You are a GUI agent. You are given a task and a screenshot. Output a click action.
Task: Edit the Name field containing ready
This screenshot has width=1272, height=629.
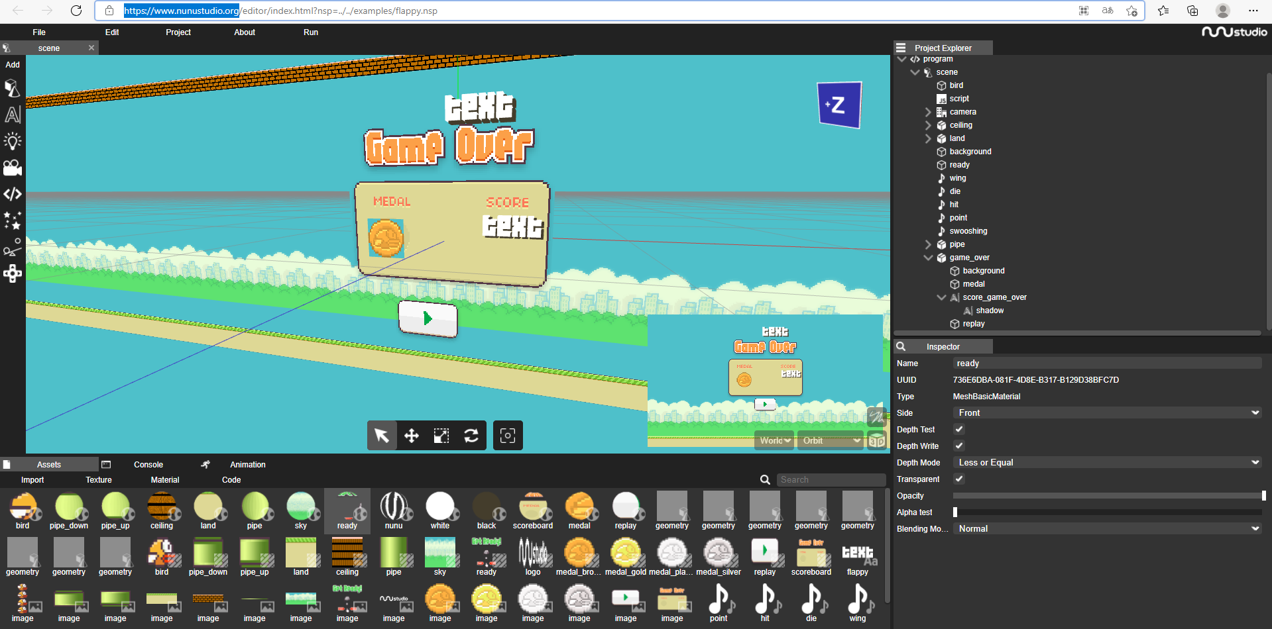pyautogui.click(x=1107, y=363)
